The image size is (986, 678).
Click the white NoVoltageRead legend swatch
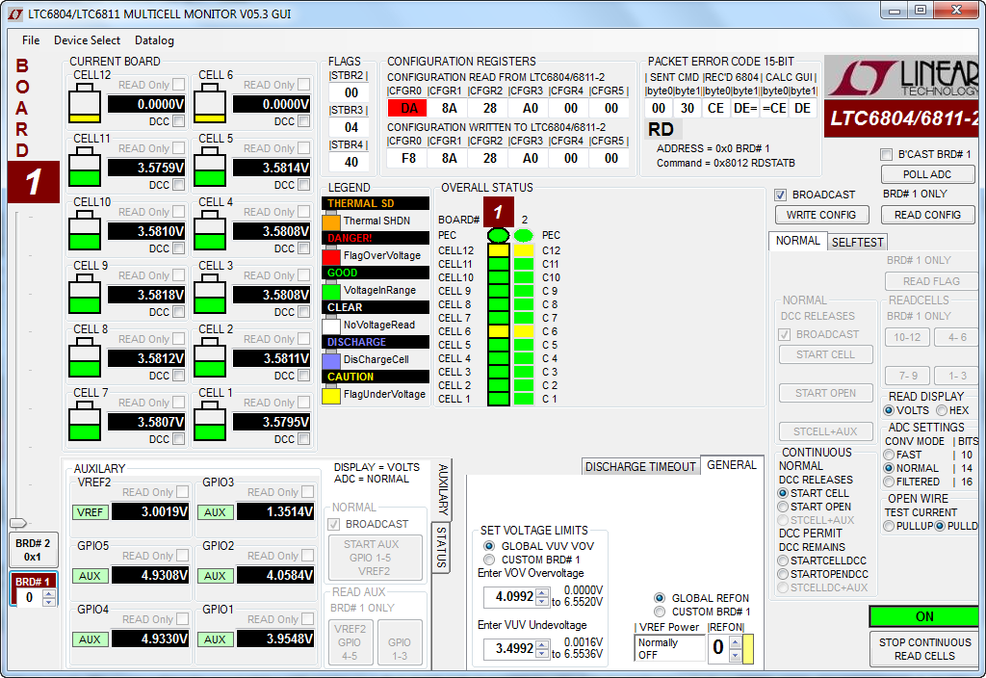(x=331, y=326)
